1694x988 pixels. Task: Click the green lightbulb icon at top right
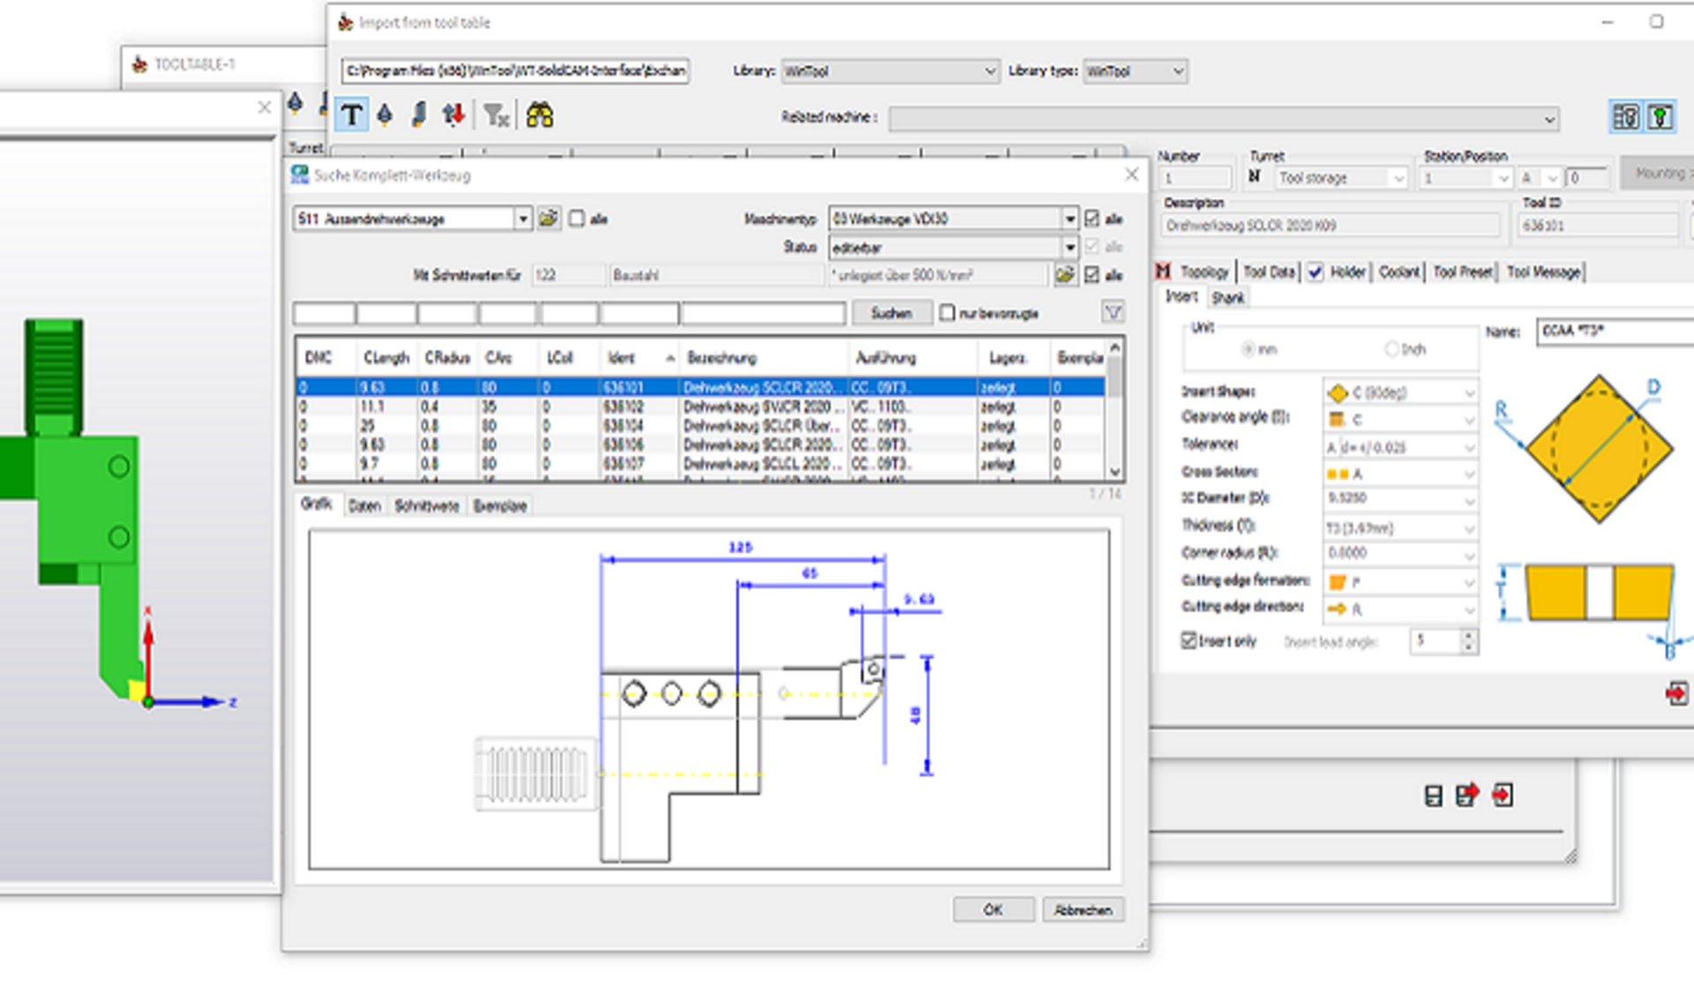coord(1660,117)
